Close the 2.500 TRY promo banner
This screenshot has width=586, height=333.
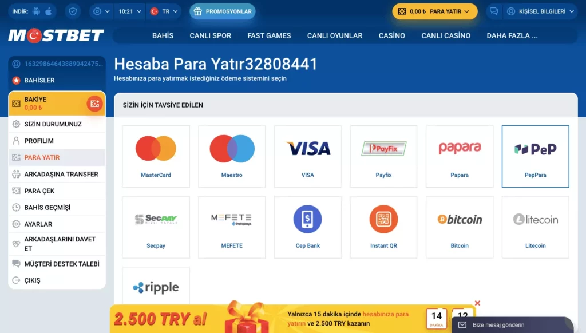pos(477,303)
